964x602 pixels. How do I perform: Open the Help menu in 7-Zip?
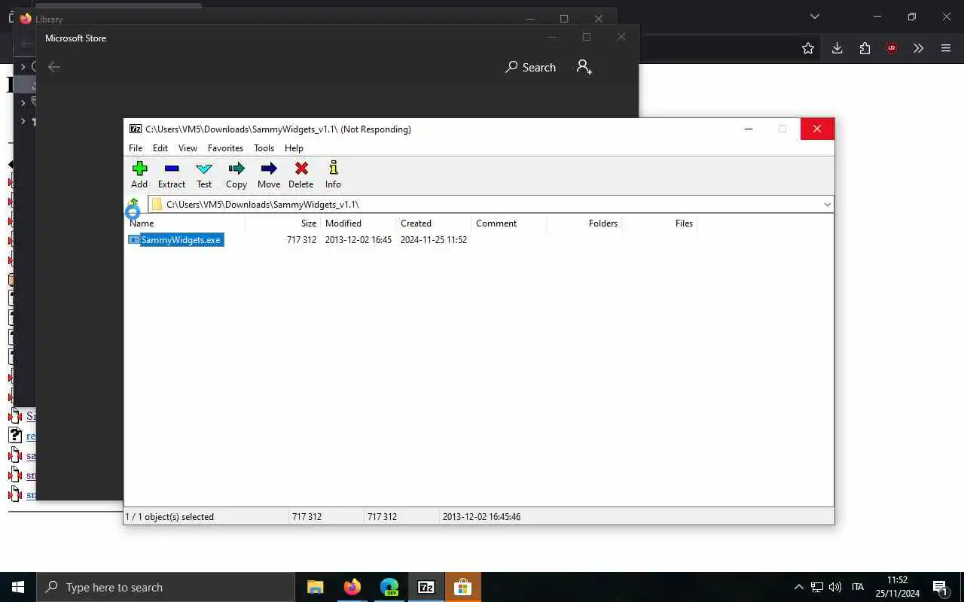click(x=294, y=148)
